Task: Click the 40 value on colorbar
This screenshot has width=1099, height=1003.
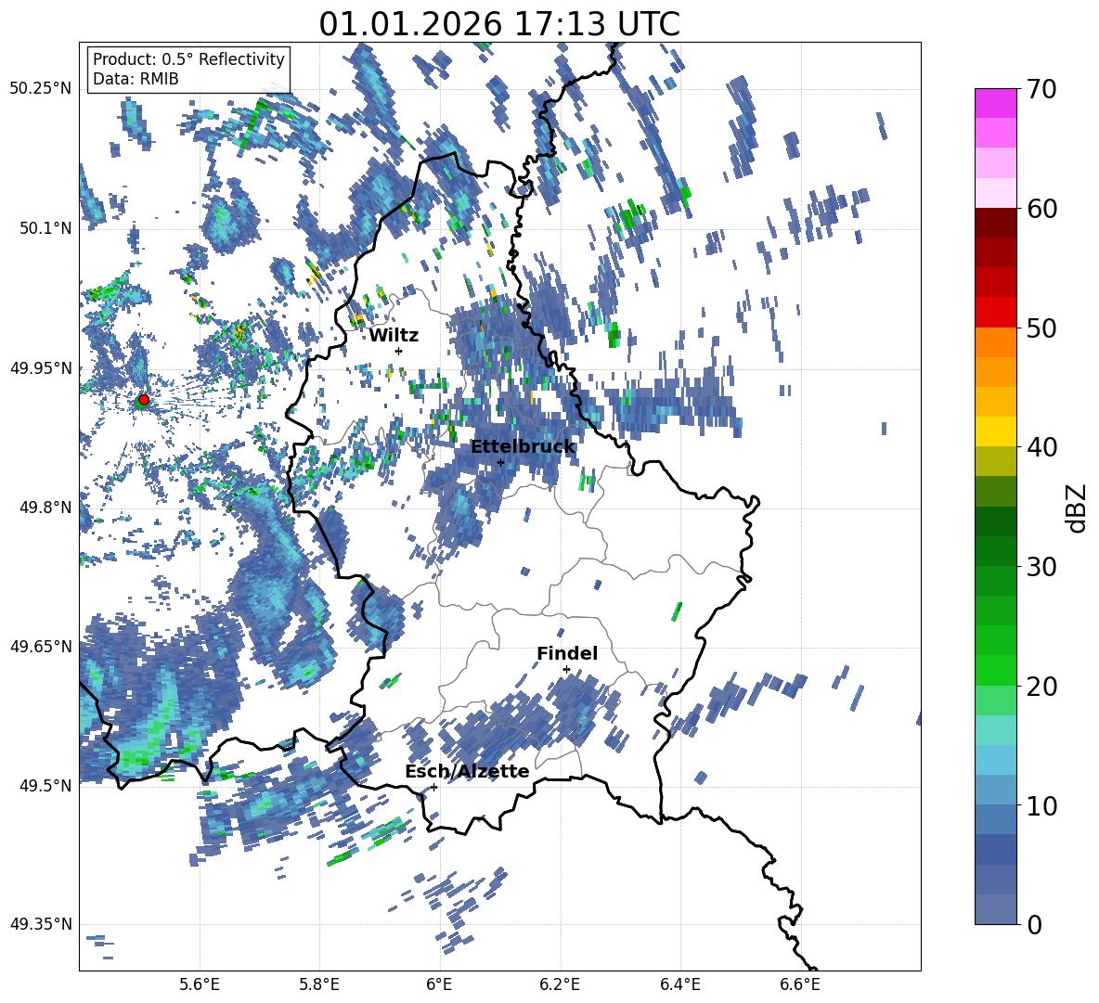Action: click(1041, 447)
